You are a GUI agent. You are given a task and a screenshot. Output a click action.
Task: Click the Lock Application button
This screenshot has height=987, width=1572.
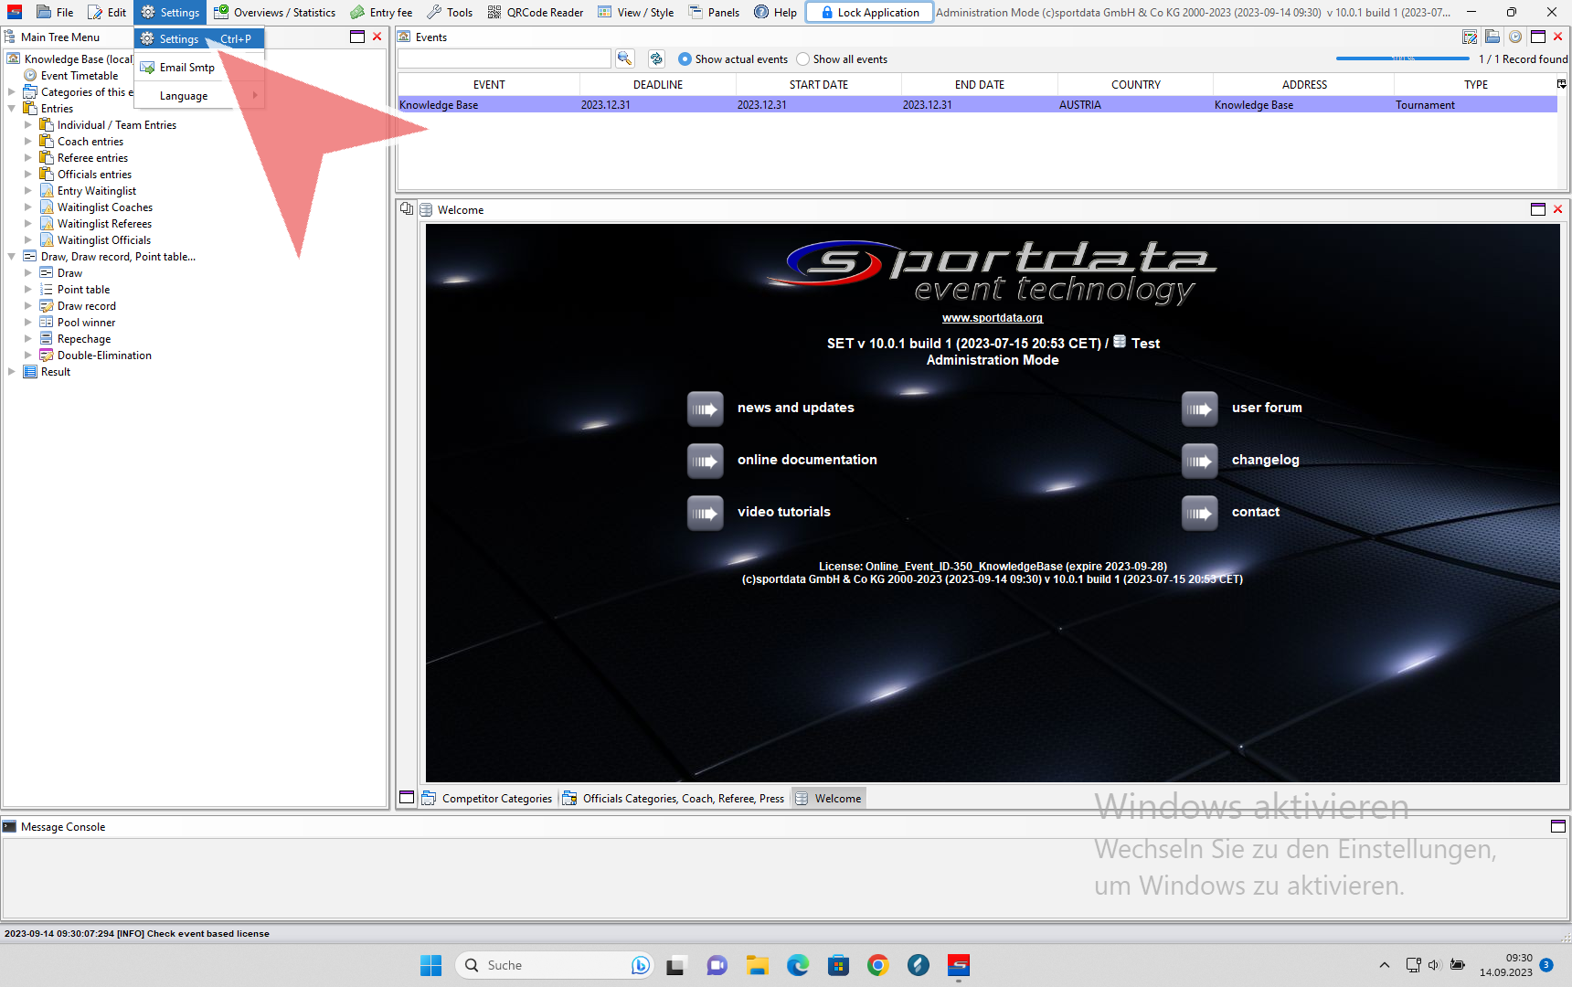point(869,13)
